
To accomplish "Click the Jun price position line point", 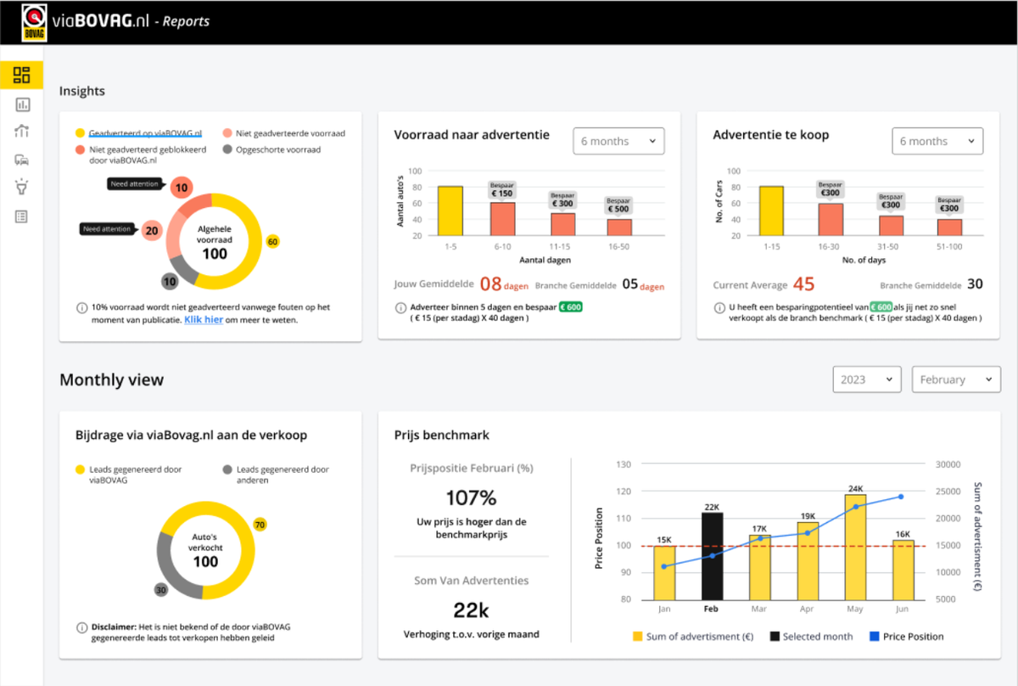I will (900, 497).
